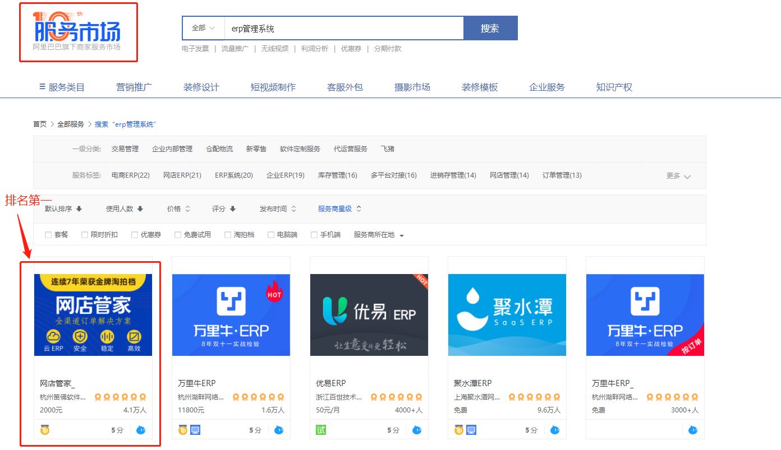Click the gold medal badge on 网店管家 card

coord(45,430)
